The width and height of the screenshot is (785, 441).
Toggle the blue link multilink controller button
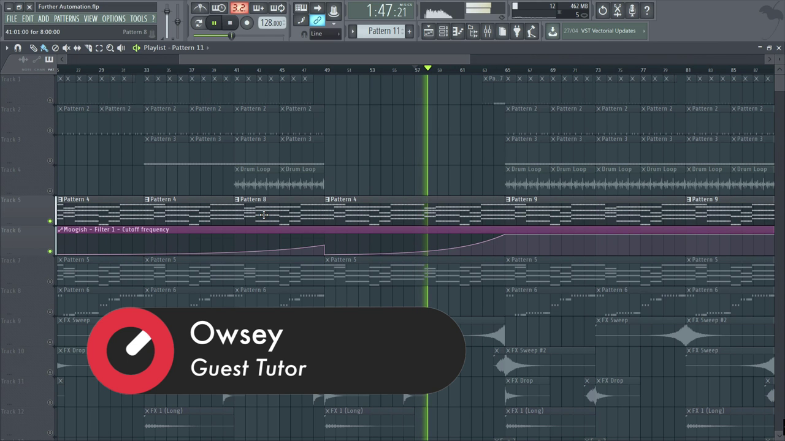pos(317,21)
